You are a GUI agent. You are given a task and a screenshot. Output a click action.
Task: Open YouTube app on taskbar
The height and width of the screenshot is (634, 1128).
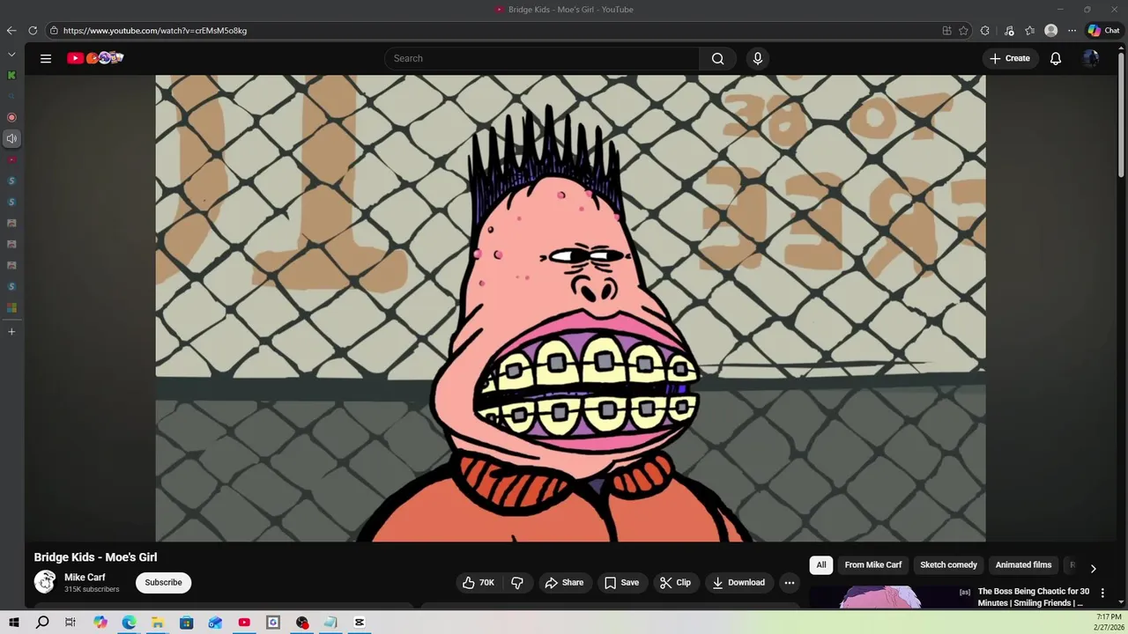(x=244, y=623)
